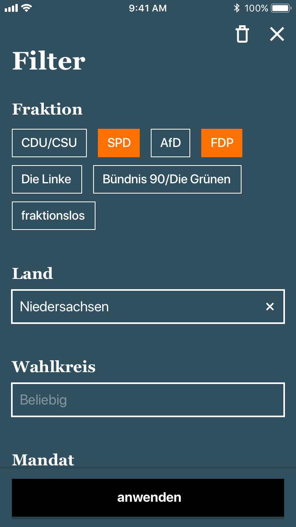Tap the battery icon in status bar
296x527 pixels.
[281, 8]
